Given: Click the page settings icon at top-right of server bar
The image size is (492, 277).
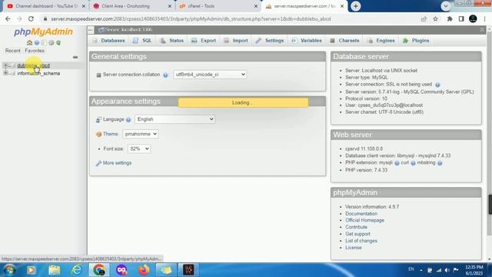Looking at the screenshot, I should 482,30.
